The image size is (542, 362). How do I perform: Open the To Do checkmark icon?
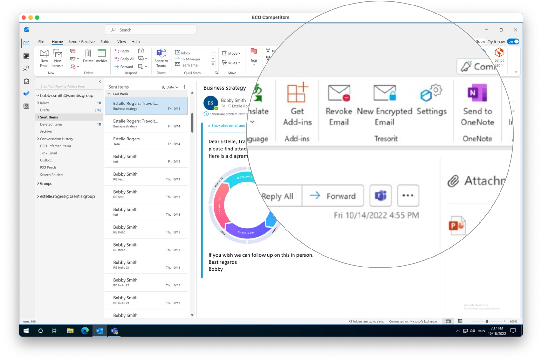[x=26, y=94]
